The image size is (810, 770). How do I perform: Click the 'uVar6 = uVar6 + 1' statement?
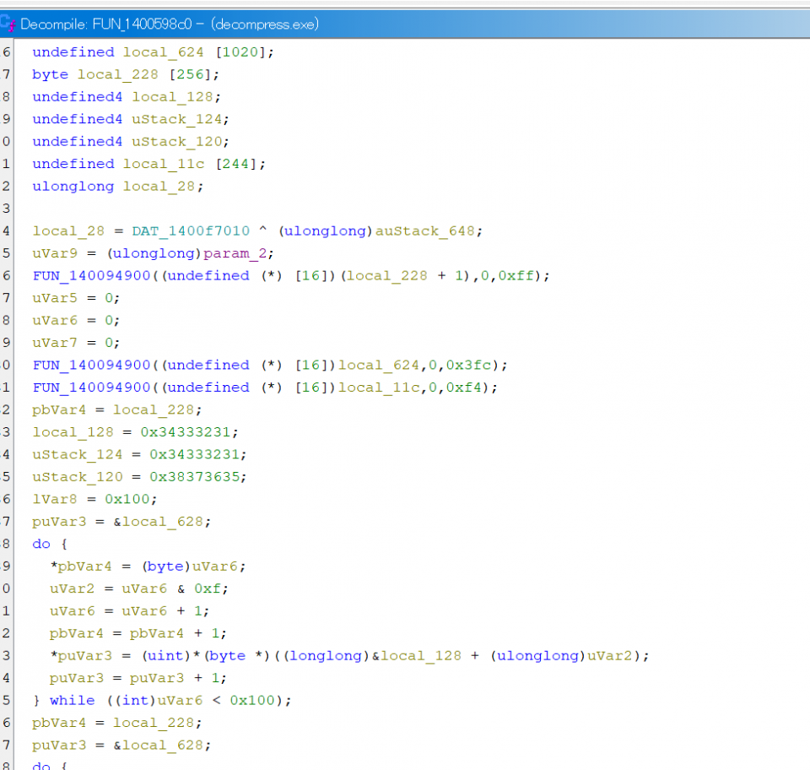[x=130, y=610]
